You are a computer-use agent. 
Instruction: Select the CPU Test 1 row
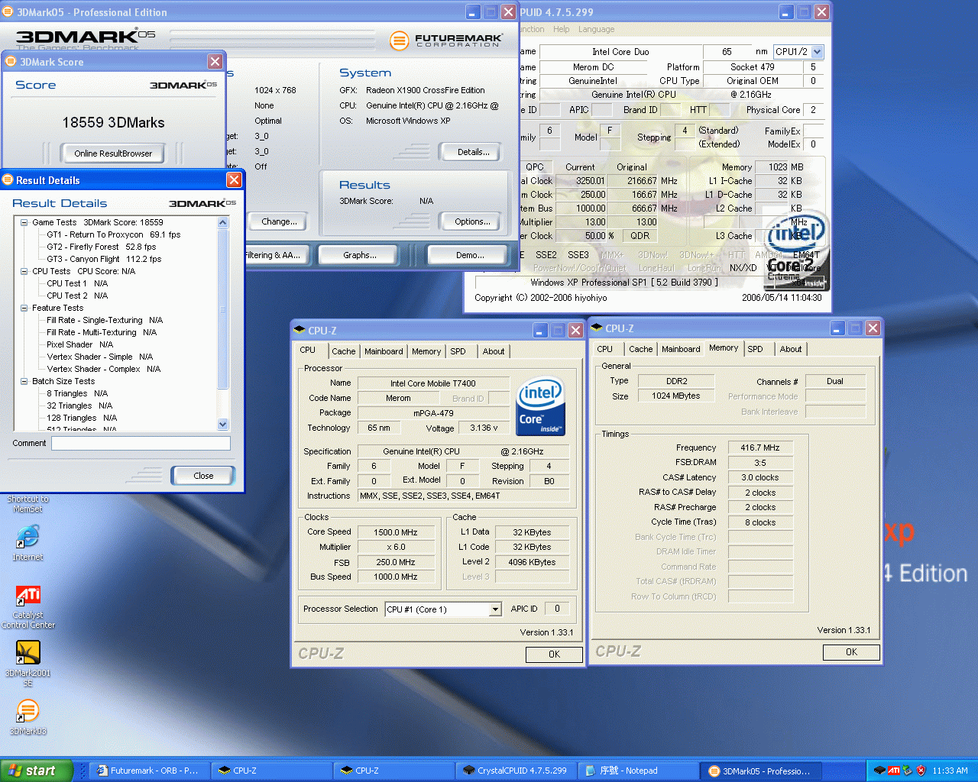coord(77,283)
